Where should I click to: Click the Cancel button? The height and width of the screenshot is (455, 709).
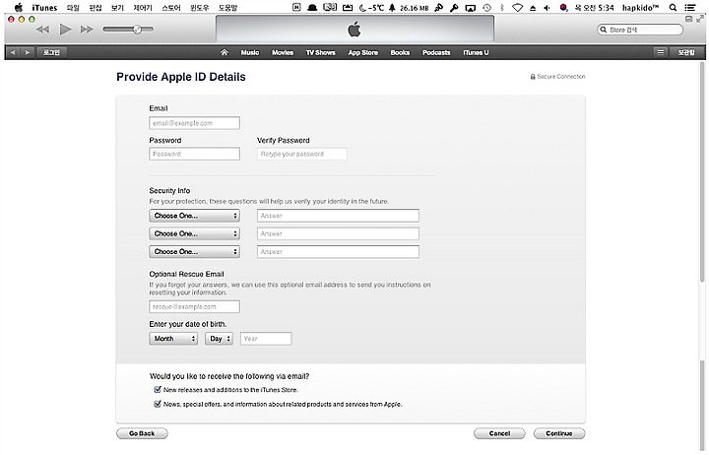tap(499, 433)
